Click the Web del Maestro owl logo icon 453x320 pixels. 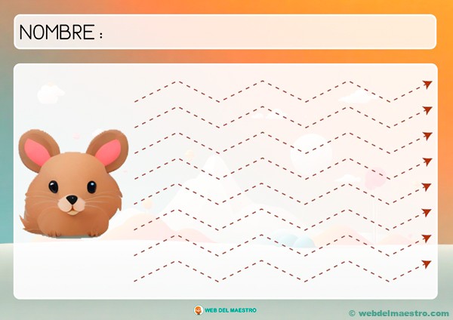coord(199,310)
